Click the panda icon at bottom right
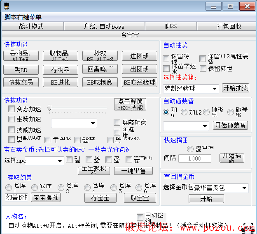The height and width of the screenshot is (234, 257). [248, 226]
